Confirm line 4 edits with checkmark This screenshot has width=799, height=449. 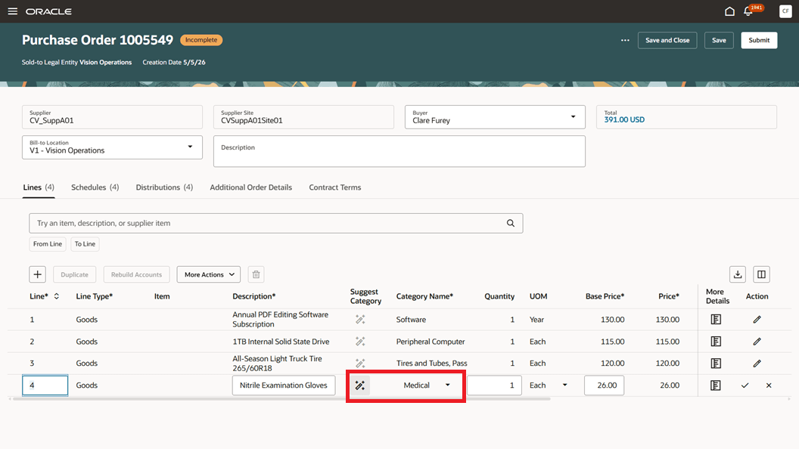tap(745, 386)
